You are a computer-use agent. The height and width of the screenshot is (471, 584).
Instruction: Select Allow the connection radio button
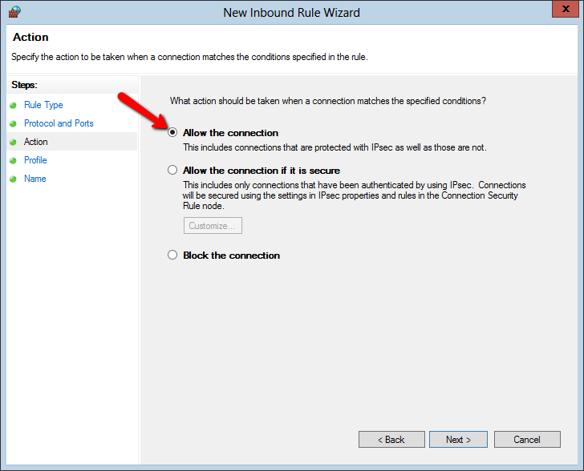point(172,132)
